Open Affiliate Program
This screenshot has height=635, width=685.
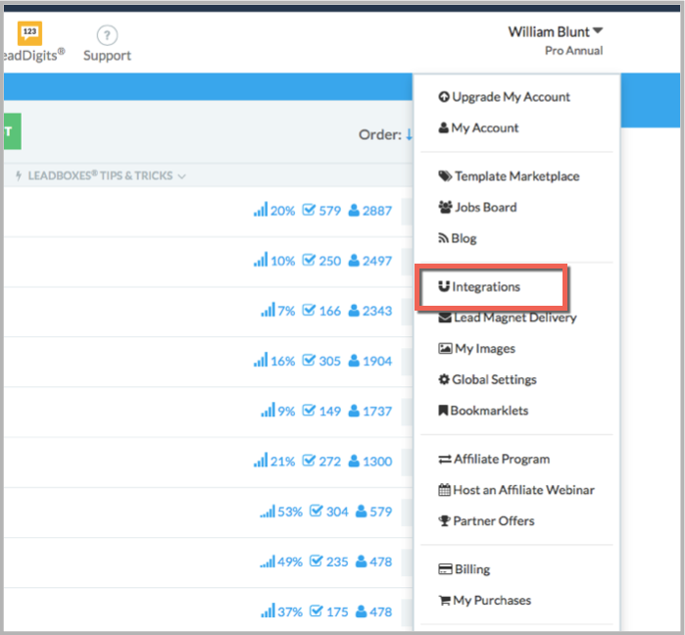494,459
